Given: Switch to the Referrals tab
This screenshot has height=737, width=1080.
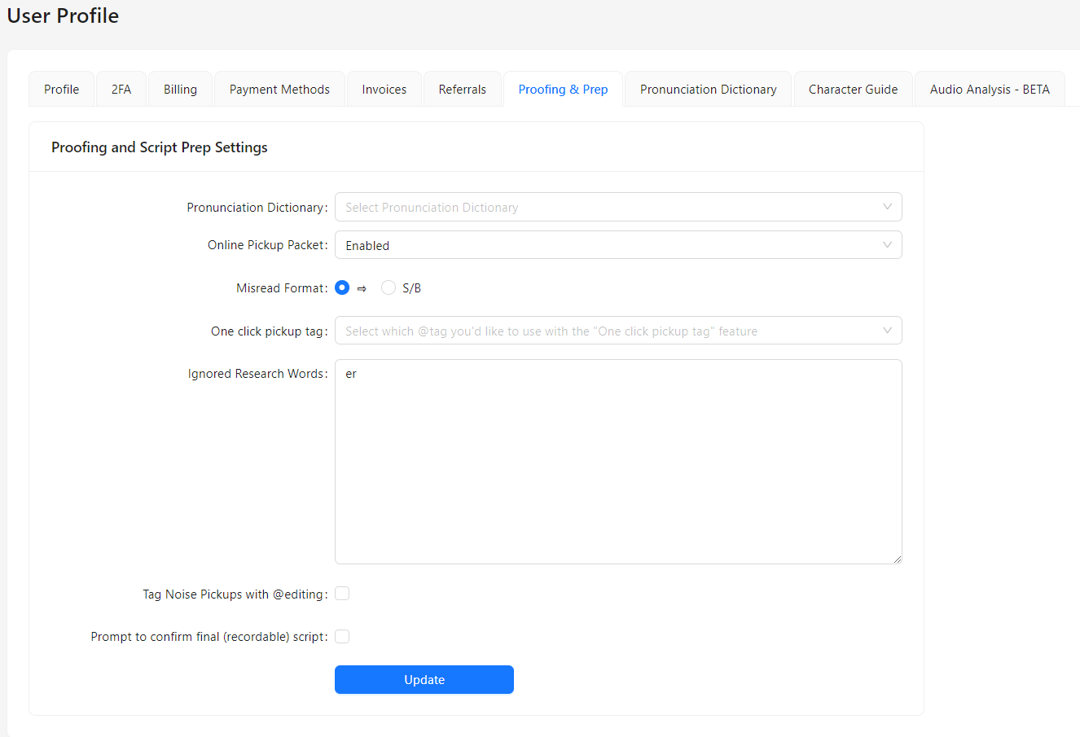Looking at the screenshot, I should (x=462, y=89).
